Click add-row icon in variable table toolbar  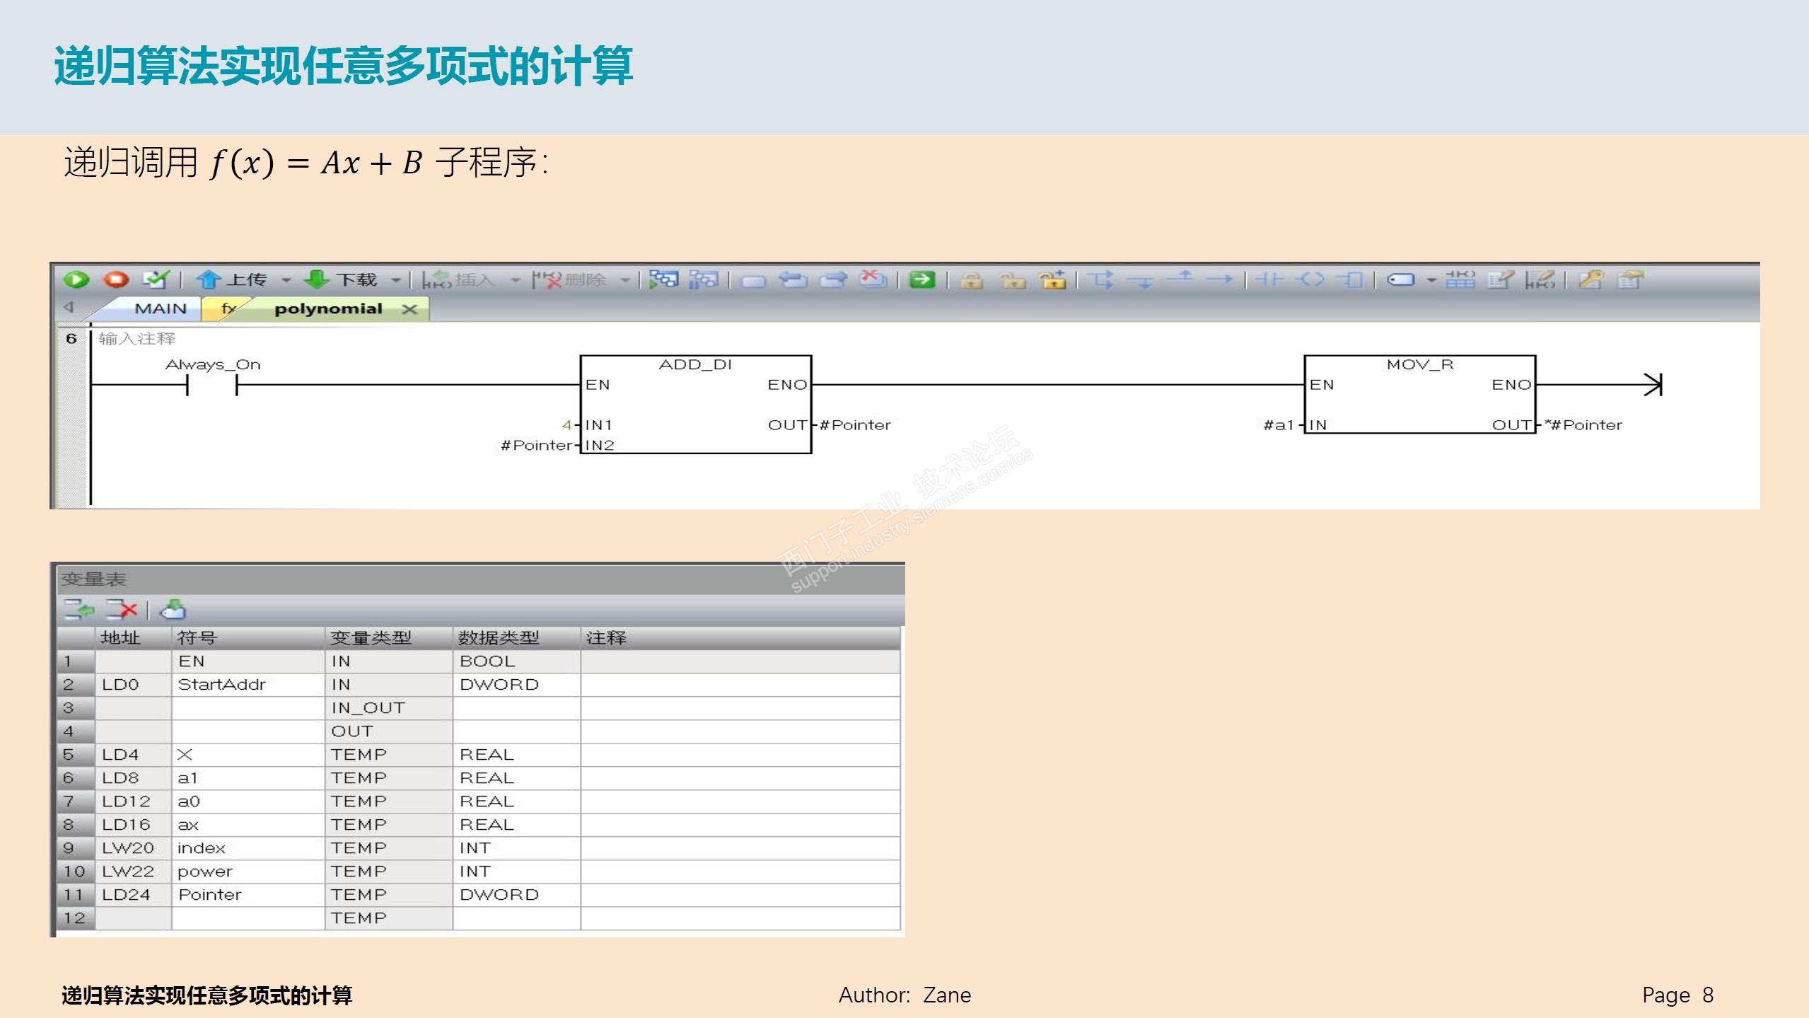(x=79, y=609)
